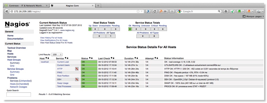Open Documentation link in sidebar
Image resolution: width=267 pixels, height=103 pixels.
[15, 39]
